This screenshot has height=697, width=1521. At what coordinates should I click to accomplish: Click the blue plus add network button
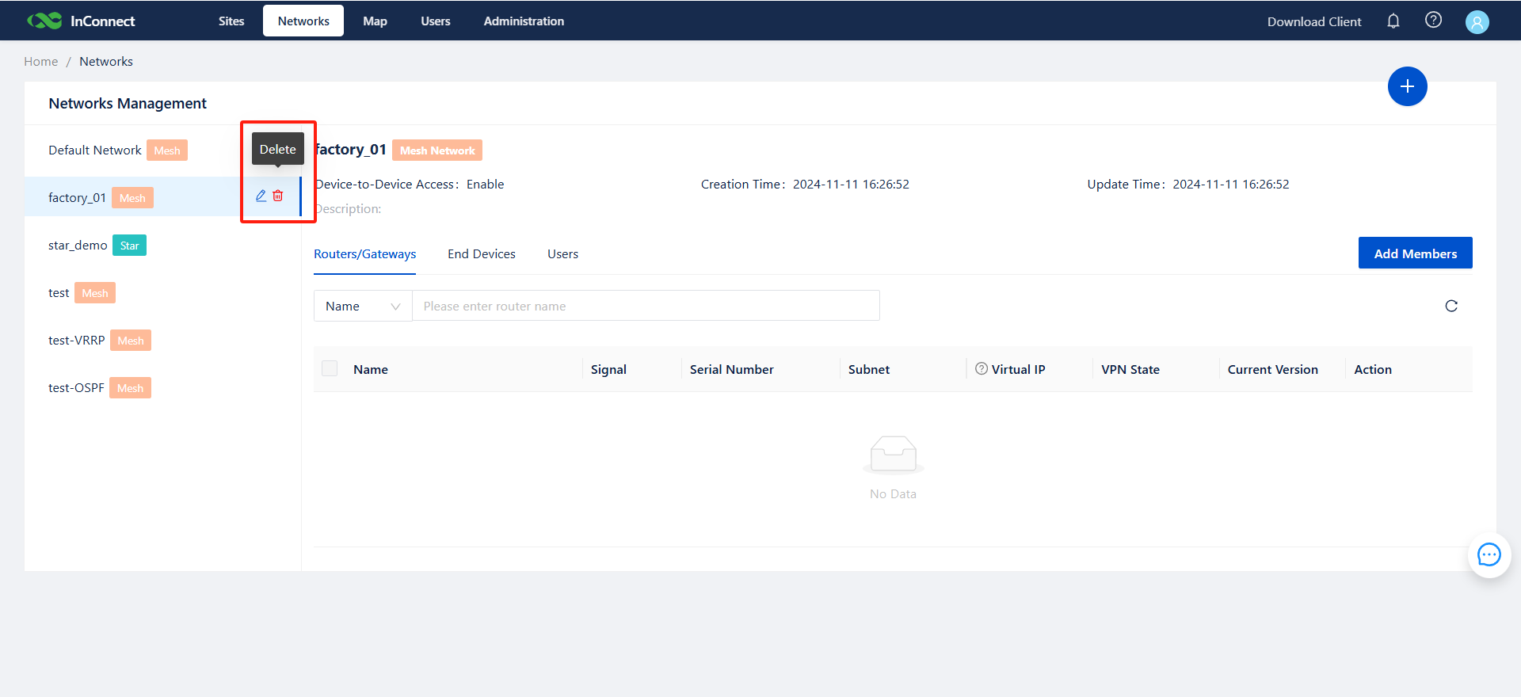(1407, 86)
